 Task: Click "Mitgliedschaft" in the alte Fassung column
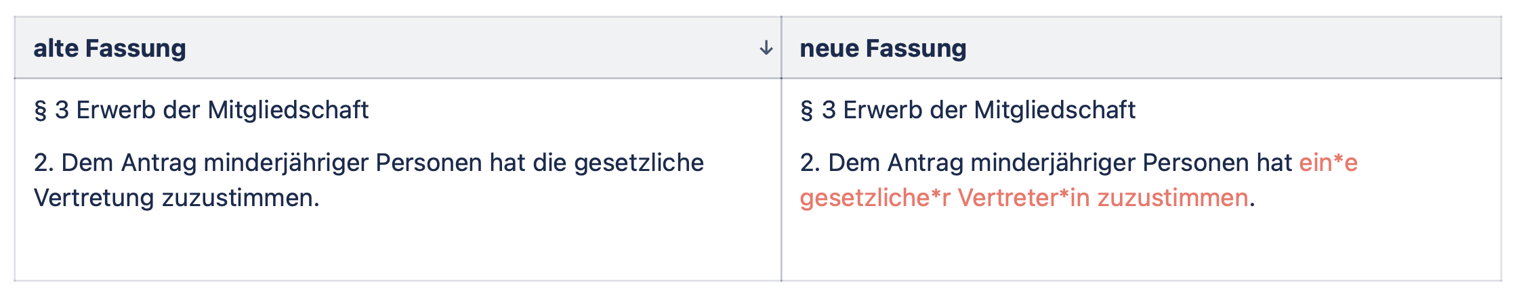pos(288,110)
